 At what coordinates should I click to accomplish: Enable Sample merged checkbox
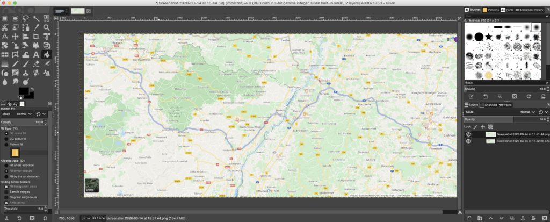pyautogui.click(x=6, y=192)
